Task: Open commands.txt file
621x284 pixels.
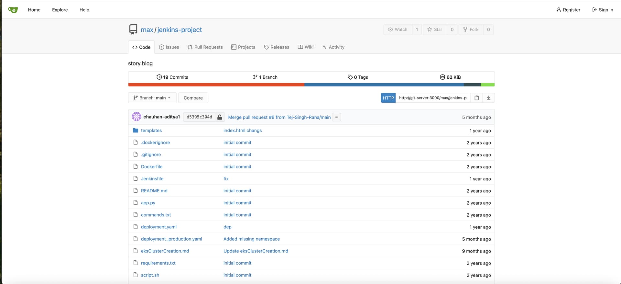Action: [156, 215]
